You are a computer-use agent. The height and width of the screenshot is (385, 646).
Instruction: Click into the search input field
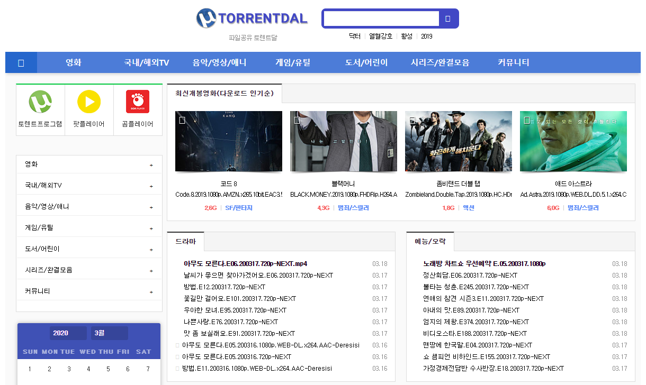click(x=382, y=19)
